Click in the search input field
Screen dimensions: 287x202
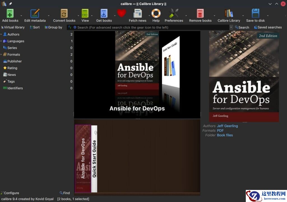pos(153,27)
